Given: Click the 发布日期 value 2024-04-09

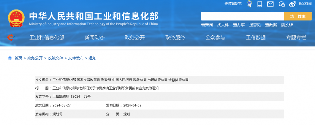Looking at the screenshot, I should coord(132,105).
